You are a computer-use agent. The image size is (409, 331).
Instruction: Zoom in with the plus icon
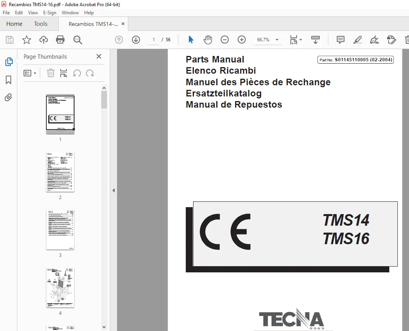[242, 40]
